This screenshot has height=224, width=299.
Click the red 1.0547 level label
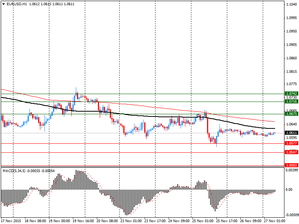292,152
